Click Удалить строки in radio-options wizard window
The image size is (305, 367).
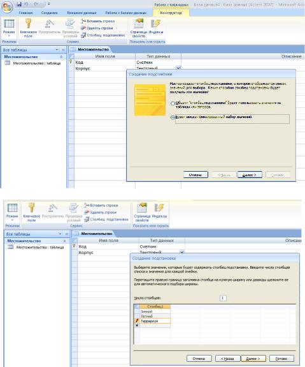[97, 28]
